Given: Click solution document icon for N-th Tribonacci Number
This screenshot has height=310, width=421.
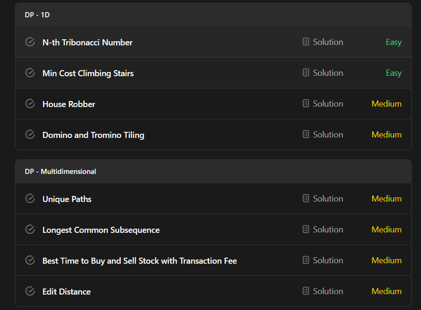Looking at the screenshot, I should (306, 42).
